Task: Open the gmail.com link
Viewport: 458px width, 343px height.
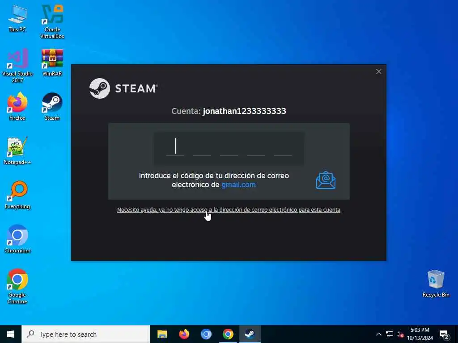Action: pos(238,184)
